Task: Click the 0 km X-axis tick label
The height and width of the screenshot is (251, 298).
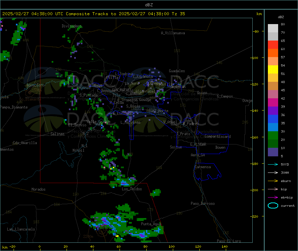Action: tap(39, 246)
